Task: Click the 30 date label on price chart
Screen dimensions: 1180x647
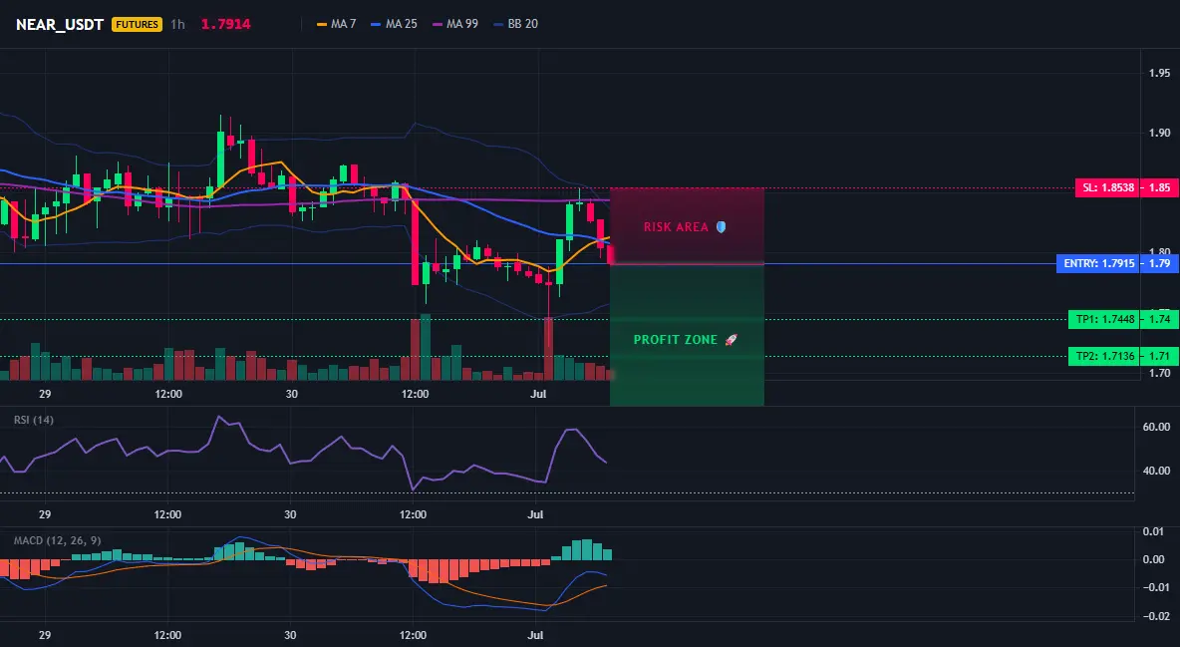Action: click(x=292, y=394)
